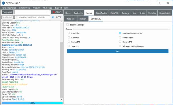The height and width of the screenshot is (105, 173).
Task: Click the 'Android version: 13' log line
Action: 11,60
